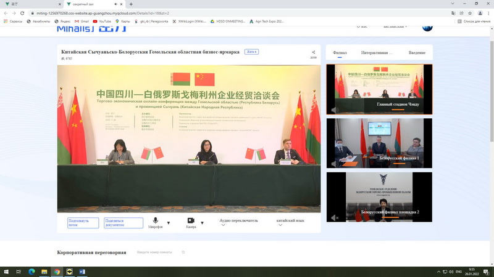Image resolution: width=494 pixels, height=277 pixels.
Task: Switch to the Интерактивная tab
Action: tap(377, 53)
